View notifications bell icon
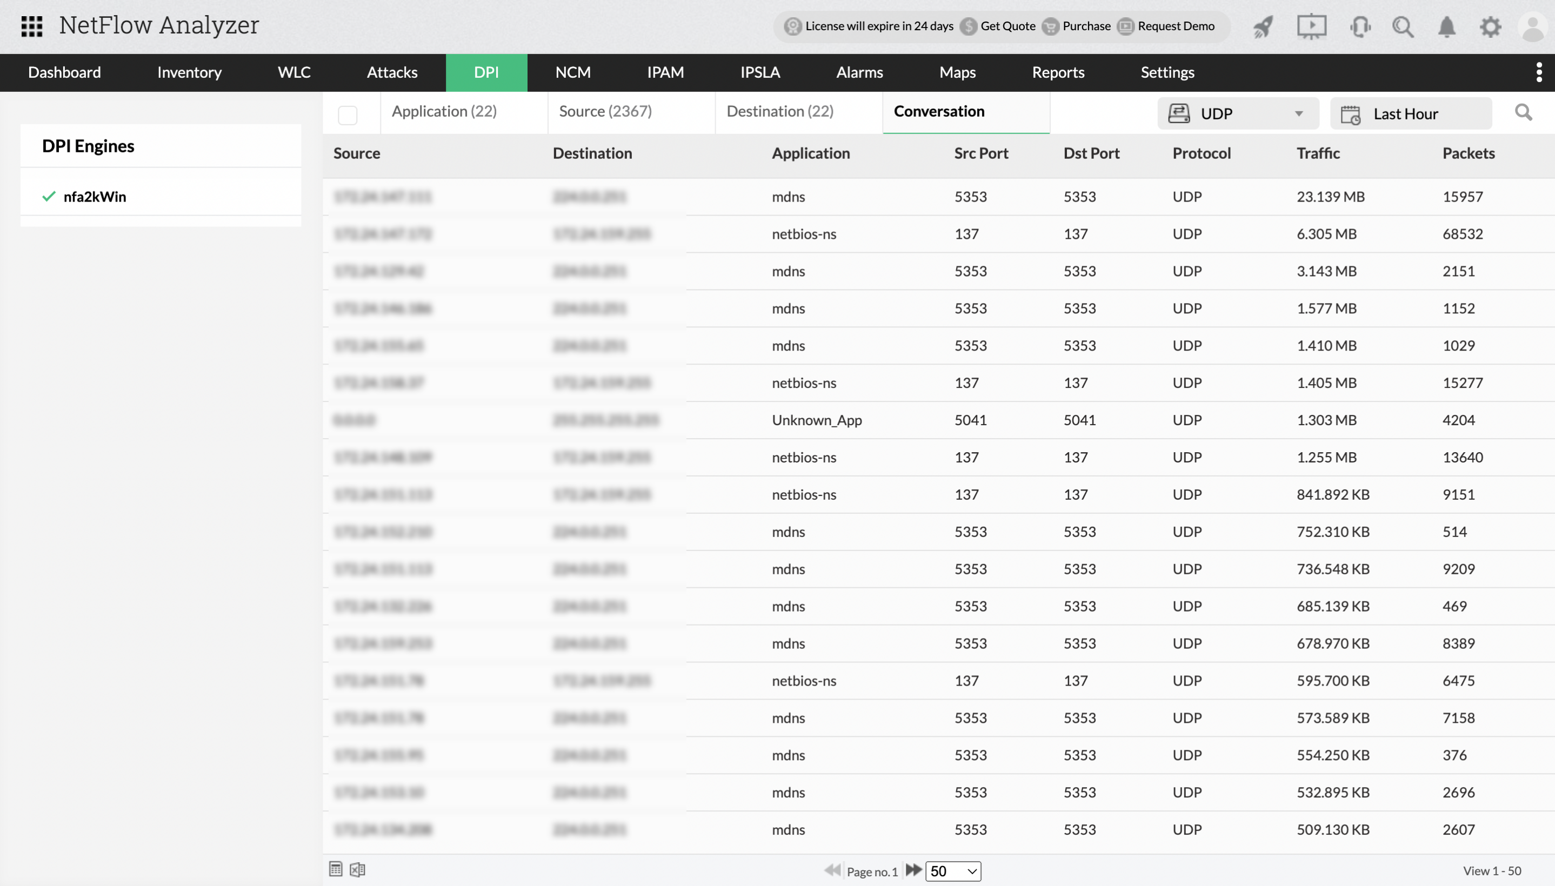 click(x=1447, y=27)
